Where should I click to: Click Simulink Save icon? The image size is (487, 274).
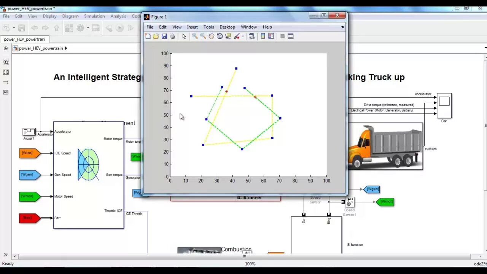tap(22, 28)
